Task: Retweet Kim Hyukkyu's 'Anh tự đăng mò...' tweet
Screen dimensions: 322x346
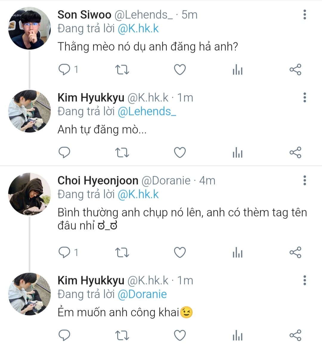Action: click(x=122, y=153)
